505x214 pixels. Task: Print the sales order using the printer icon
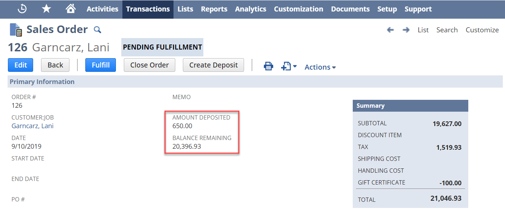(269, 66)
